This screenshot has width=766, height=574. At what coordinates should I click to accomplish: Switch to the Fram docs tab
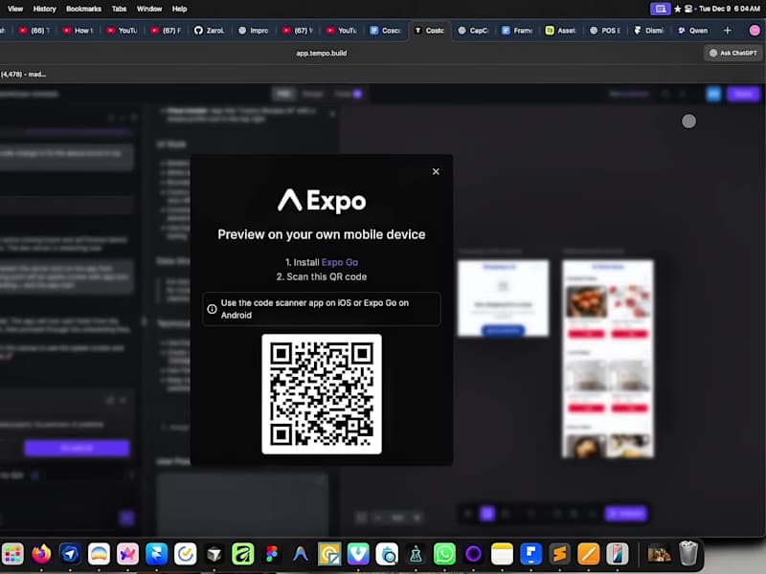pos(517,31)
